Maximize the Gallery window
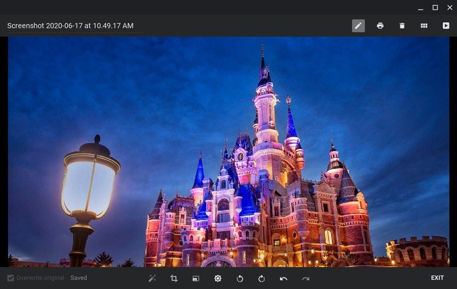Image resolution: width=457 pixels, height=289 pixels. (x=435, y=7)
